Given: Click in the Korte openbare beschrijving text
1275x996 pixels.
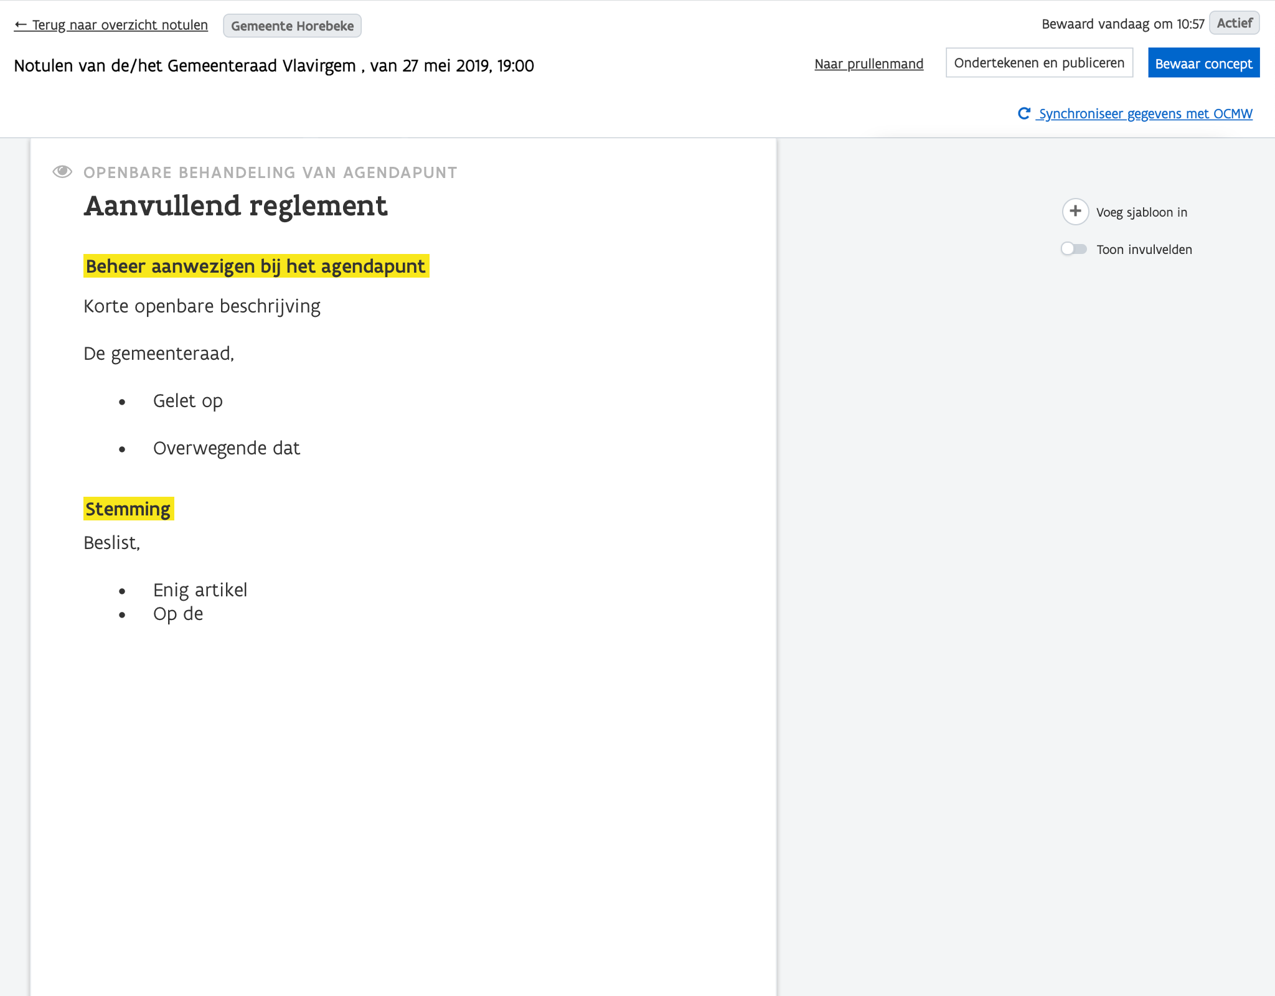Looking at the screenshot, I should coord(202,306).
